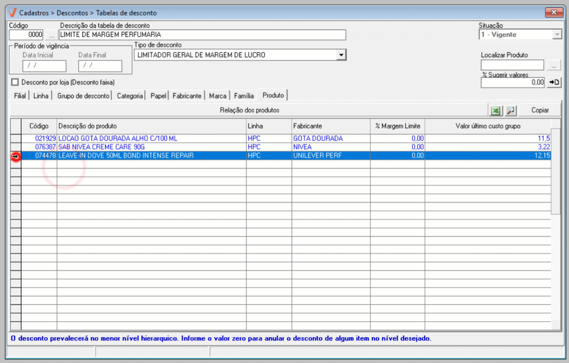
Task: Expand the Tipo de desconto dropdown
Action: point(340,55)
